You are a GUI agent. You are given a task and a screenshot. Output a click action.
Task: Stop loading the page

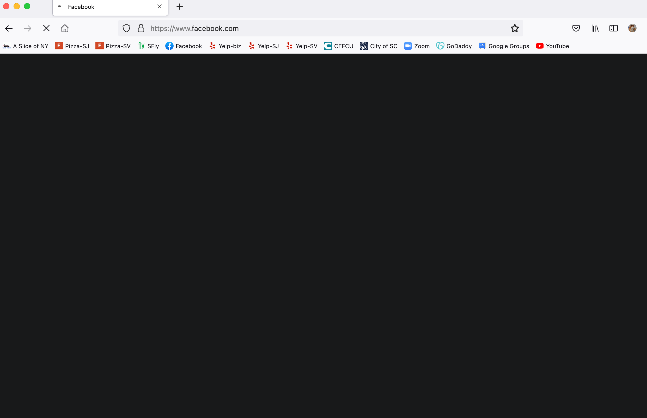46,29
